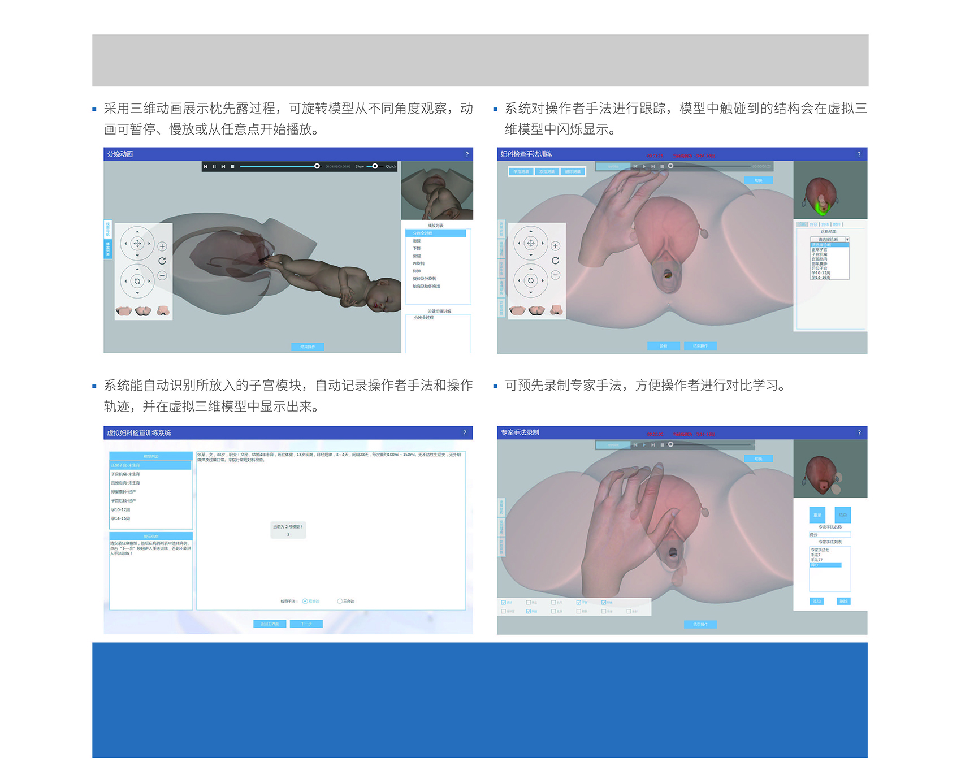
Task: Adjust the Slow–Quick speed slider handle
Action: point(375,166)
